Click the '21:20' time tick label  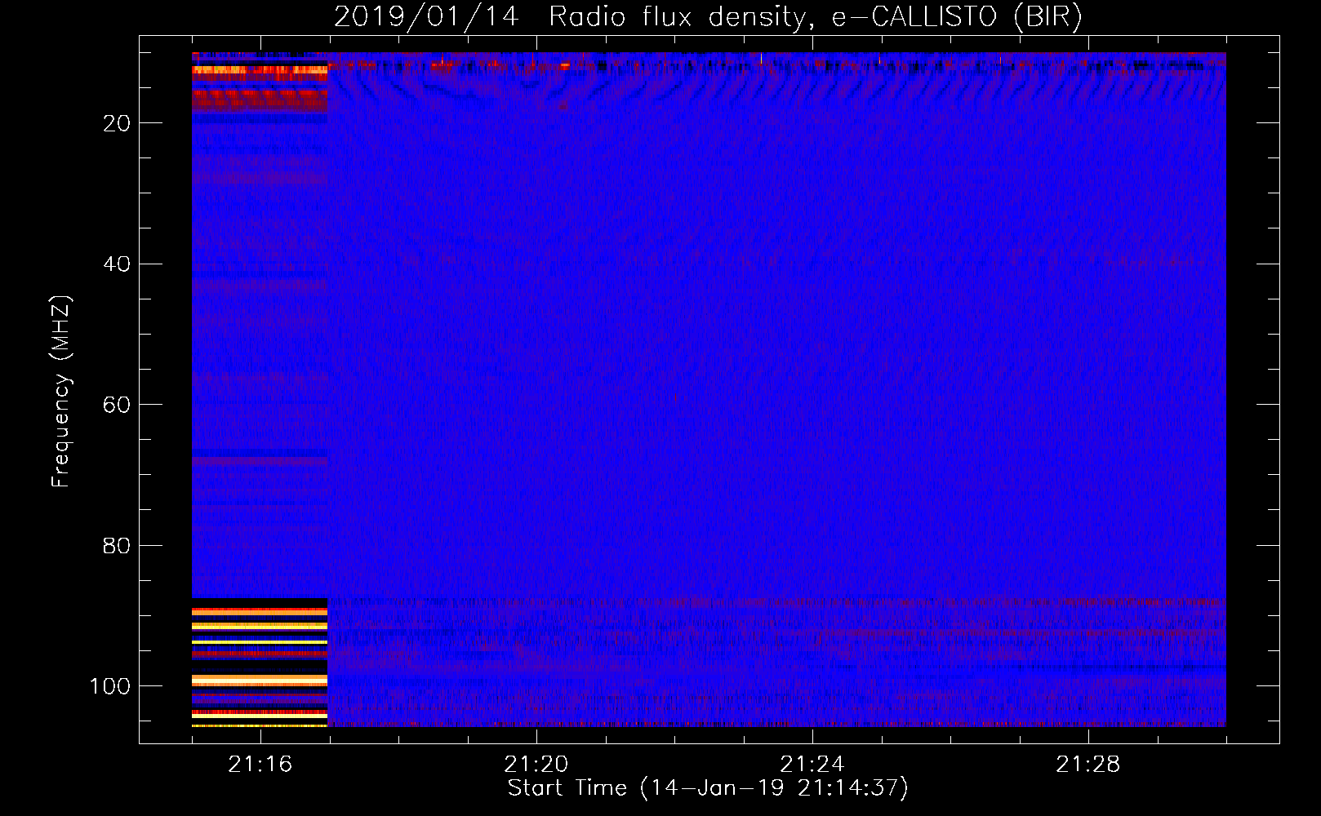click(x=536, y=765)
